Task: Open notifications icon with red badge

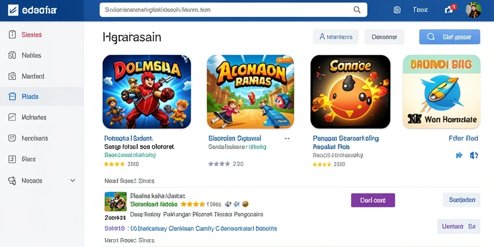Action: (450, 10)
